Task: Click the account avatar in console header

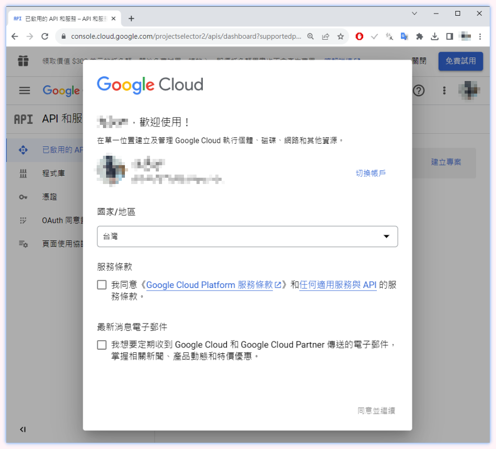Action: pos(469,90)
